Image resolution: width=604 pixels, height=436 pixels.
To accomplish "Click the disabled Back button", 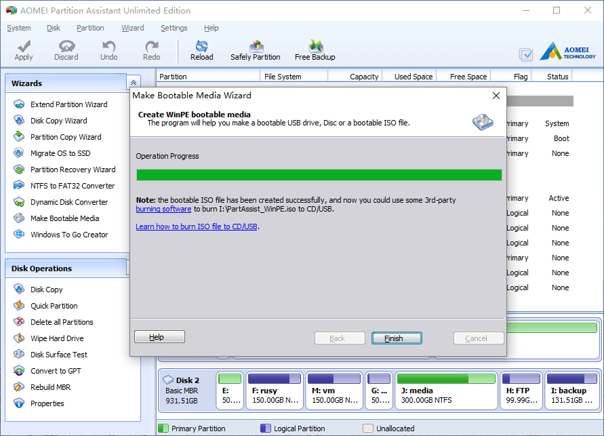I will pyautogui.click(x=340, y=338).
